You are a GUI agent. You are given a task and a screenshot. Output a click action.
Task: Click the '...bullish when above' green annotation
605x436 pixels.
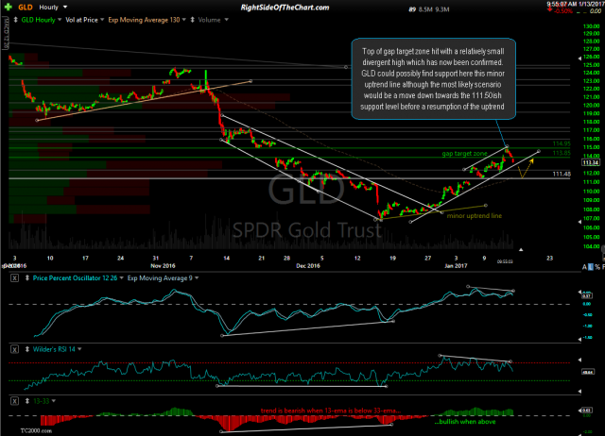[x=465, y=422]
